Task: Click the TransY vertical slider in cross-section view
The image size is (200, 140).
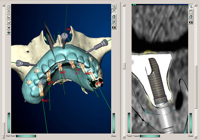Action: click(x=129, y=123)
